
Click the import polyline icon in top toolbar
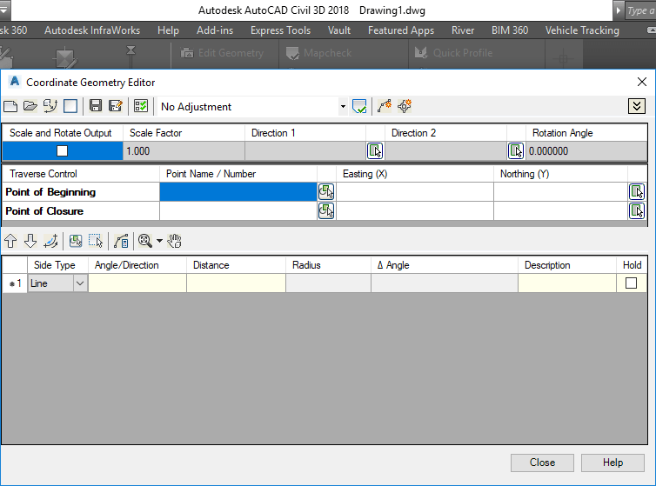coord(50,107)
